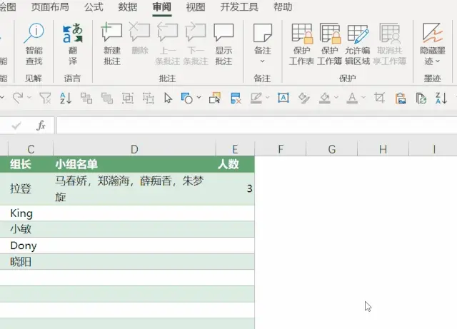Switch to Page Layout (页面布局) tab

tap(50, 6)
